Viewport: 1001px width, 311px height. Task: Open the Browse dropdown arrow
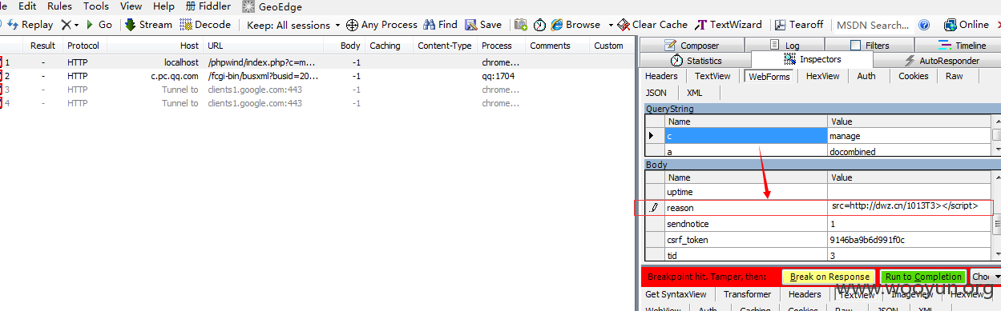coord(611,25)
